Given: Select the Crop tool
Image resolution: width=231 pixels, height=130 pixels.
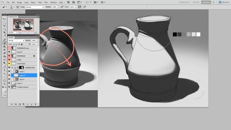Looking at the screenshot, I should coord(4,32).
